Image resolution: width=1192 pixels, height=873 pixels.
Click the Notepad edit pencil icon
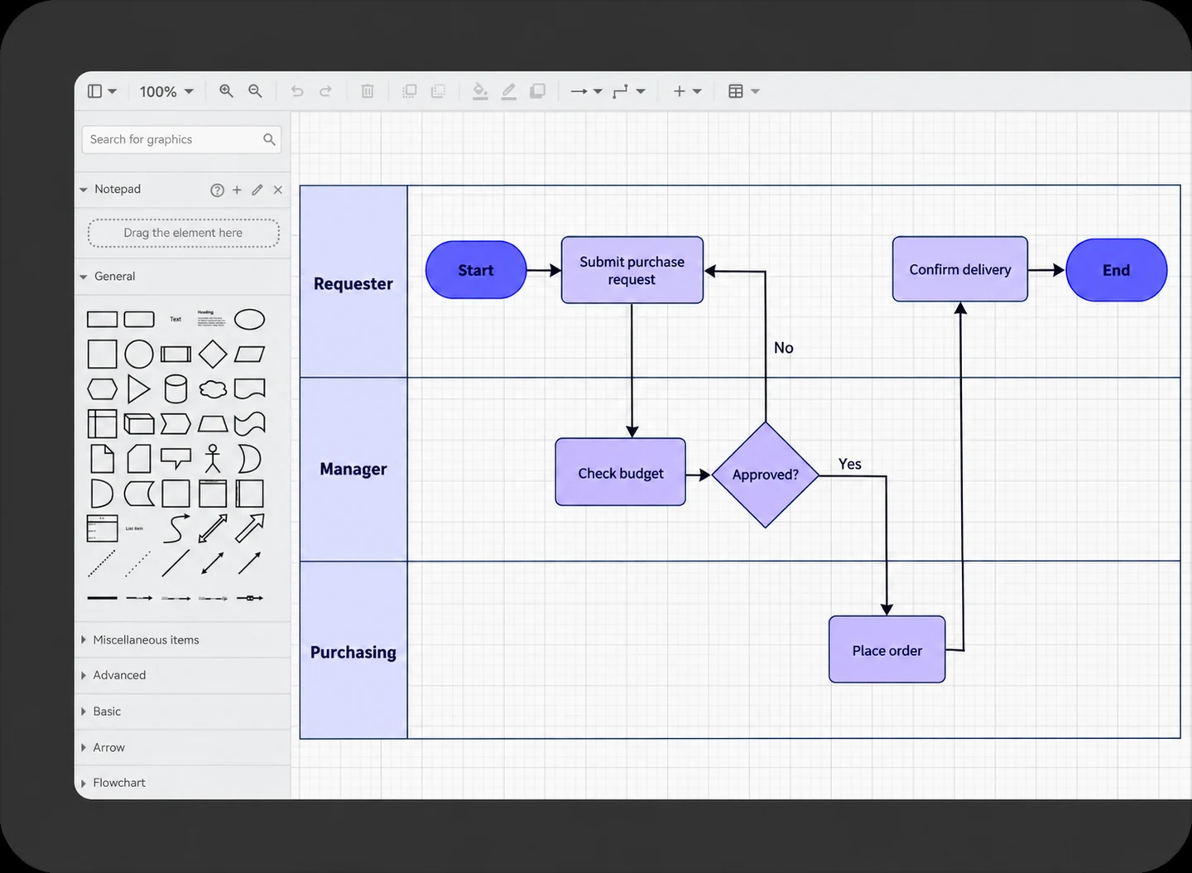[x=257, y=190]
